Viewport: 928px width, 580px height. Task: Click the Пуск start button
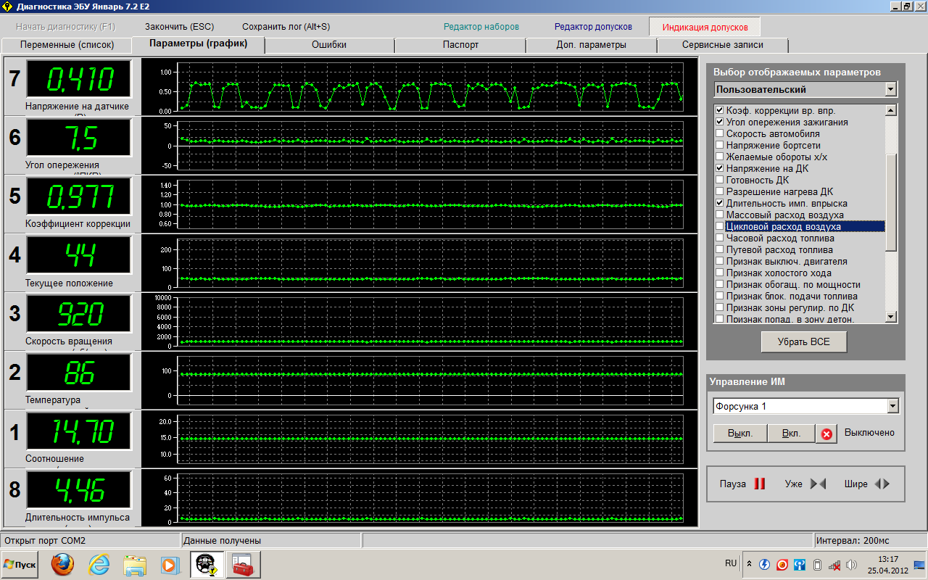tap(20, 564)
